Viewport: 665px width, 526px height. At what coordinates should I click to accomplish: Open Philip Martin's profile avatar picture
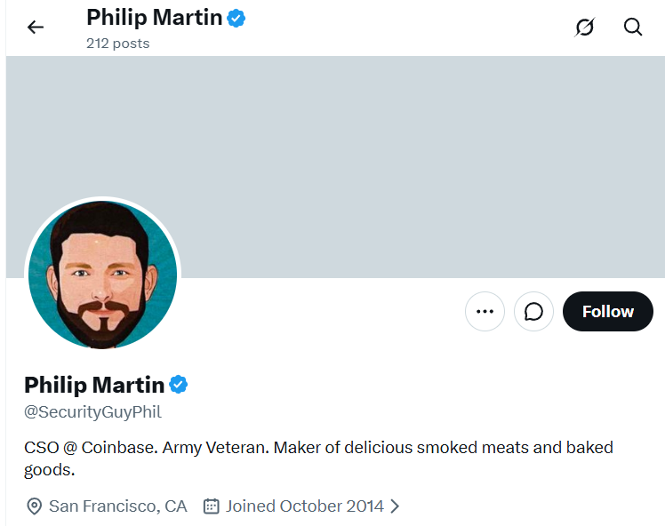coord(102,275)
